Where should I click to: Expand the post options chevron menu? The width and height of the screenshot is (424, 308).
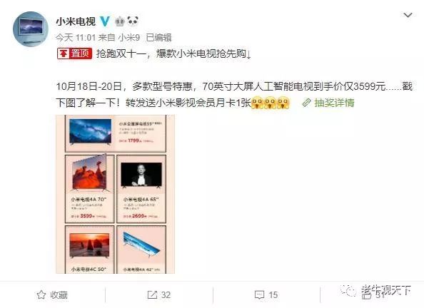[x=408, y=15]
